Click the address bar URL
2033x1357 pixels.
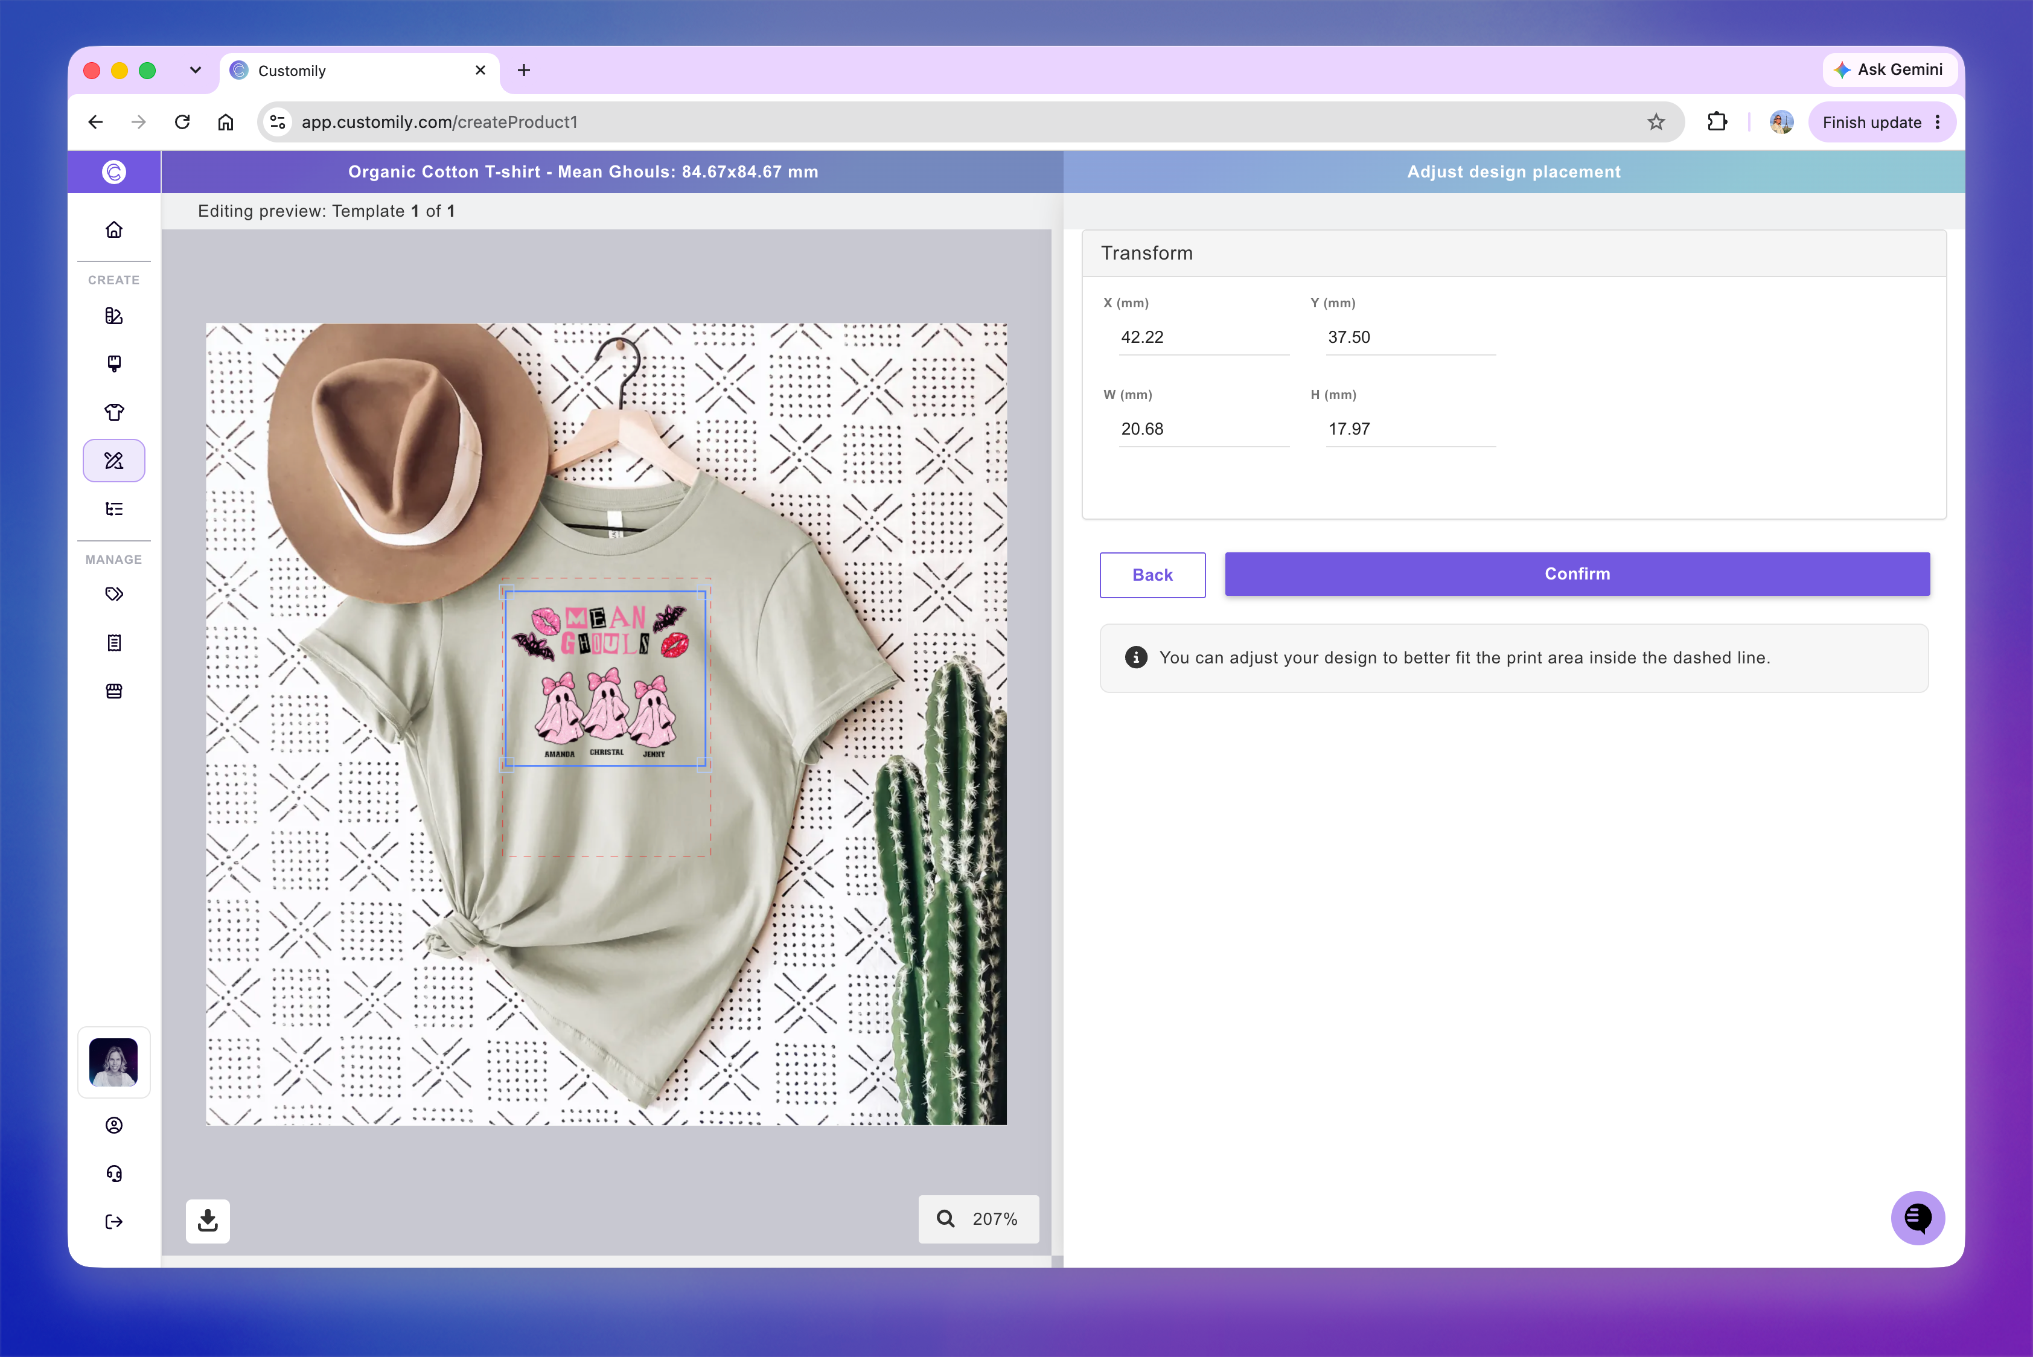tap(439, 122)
